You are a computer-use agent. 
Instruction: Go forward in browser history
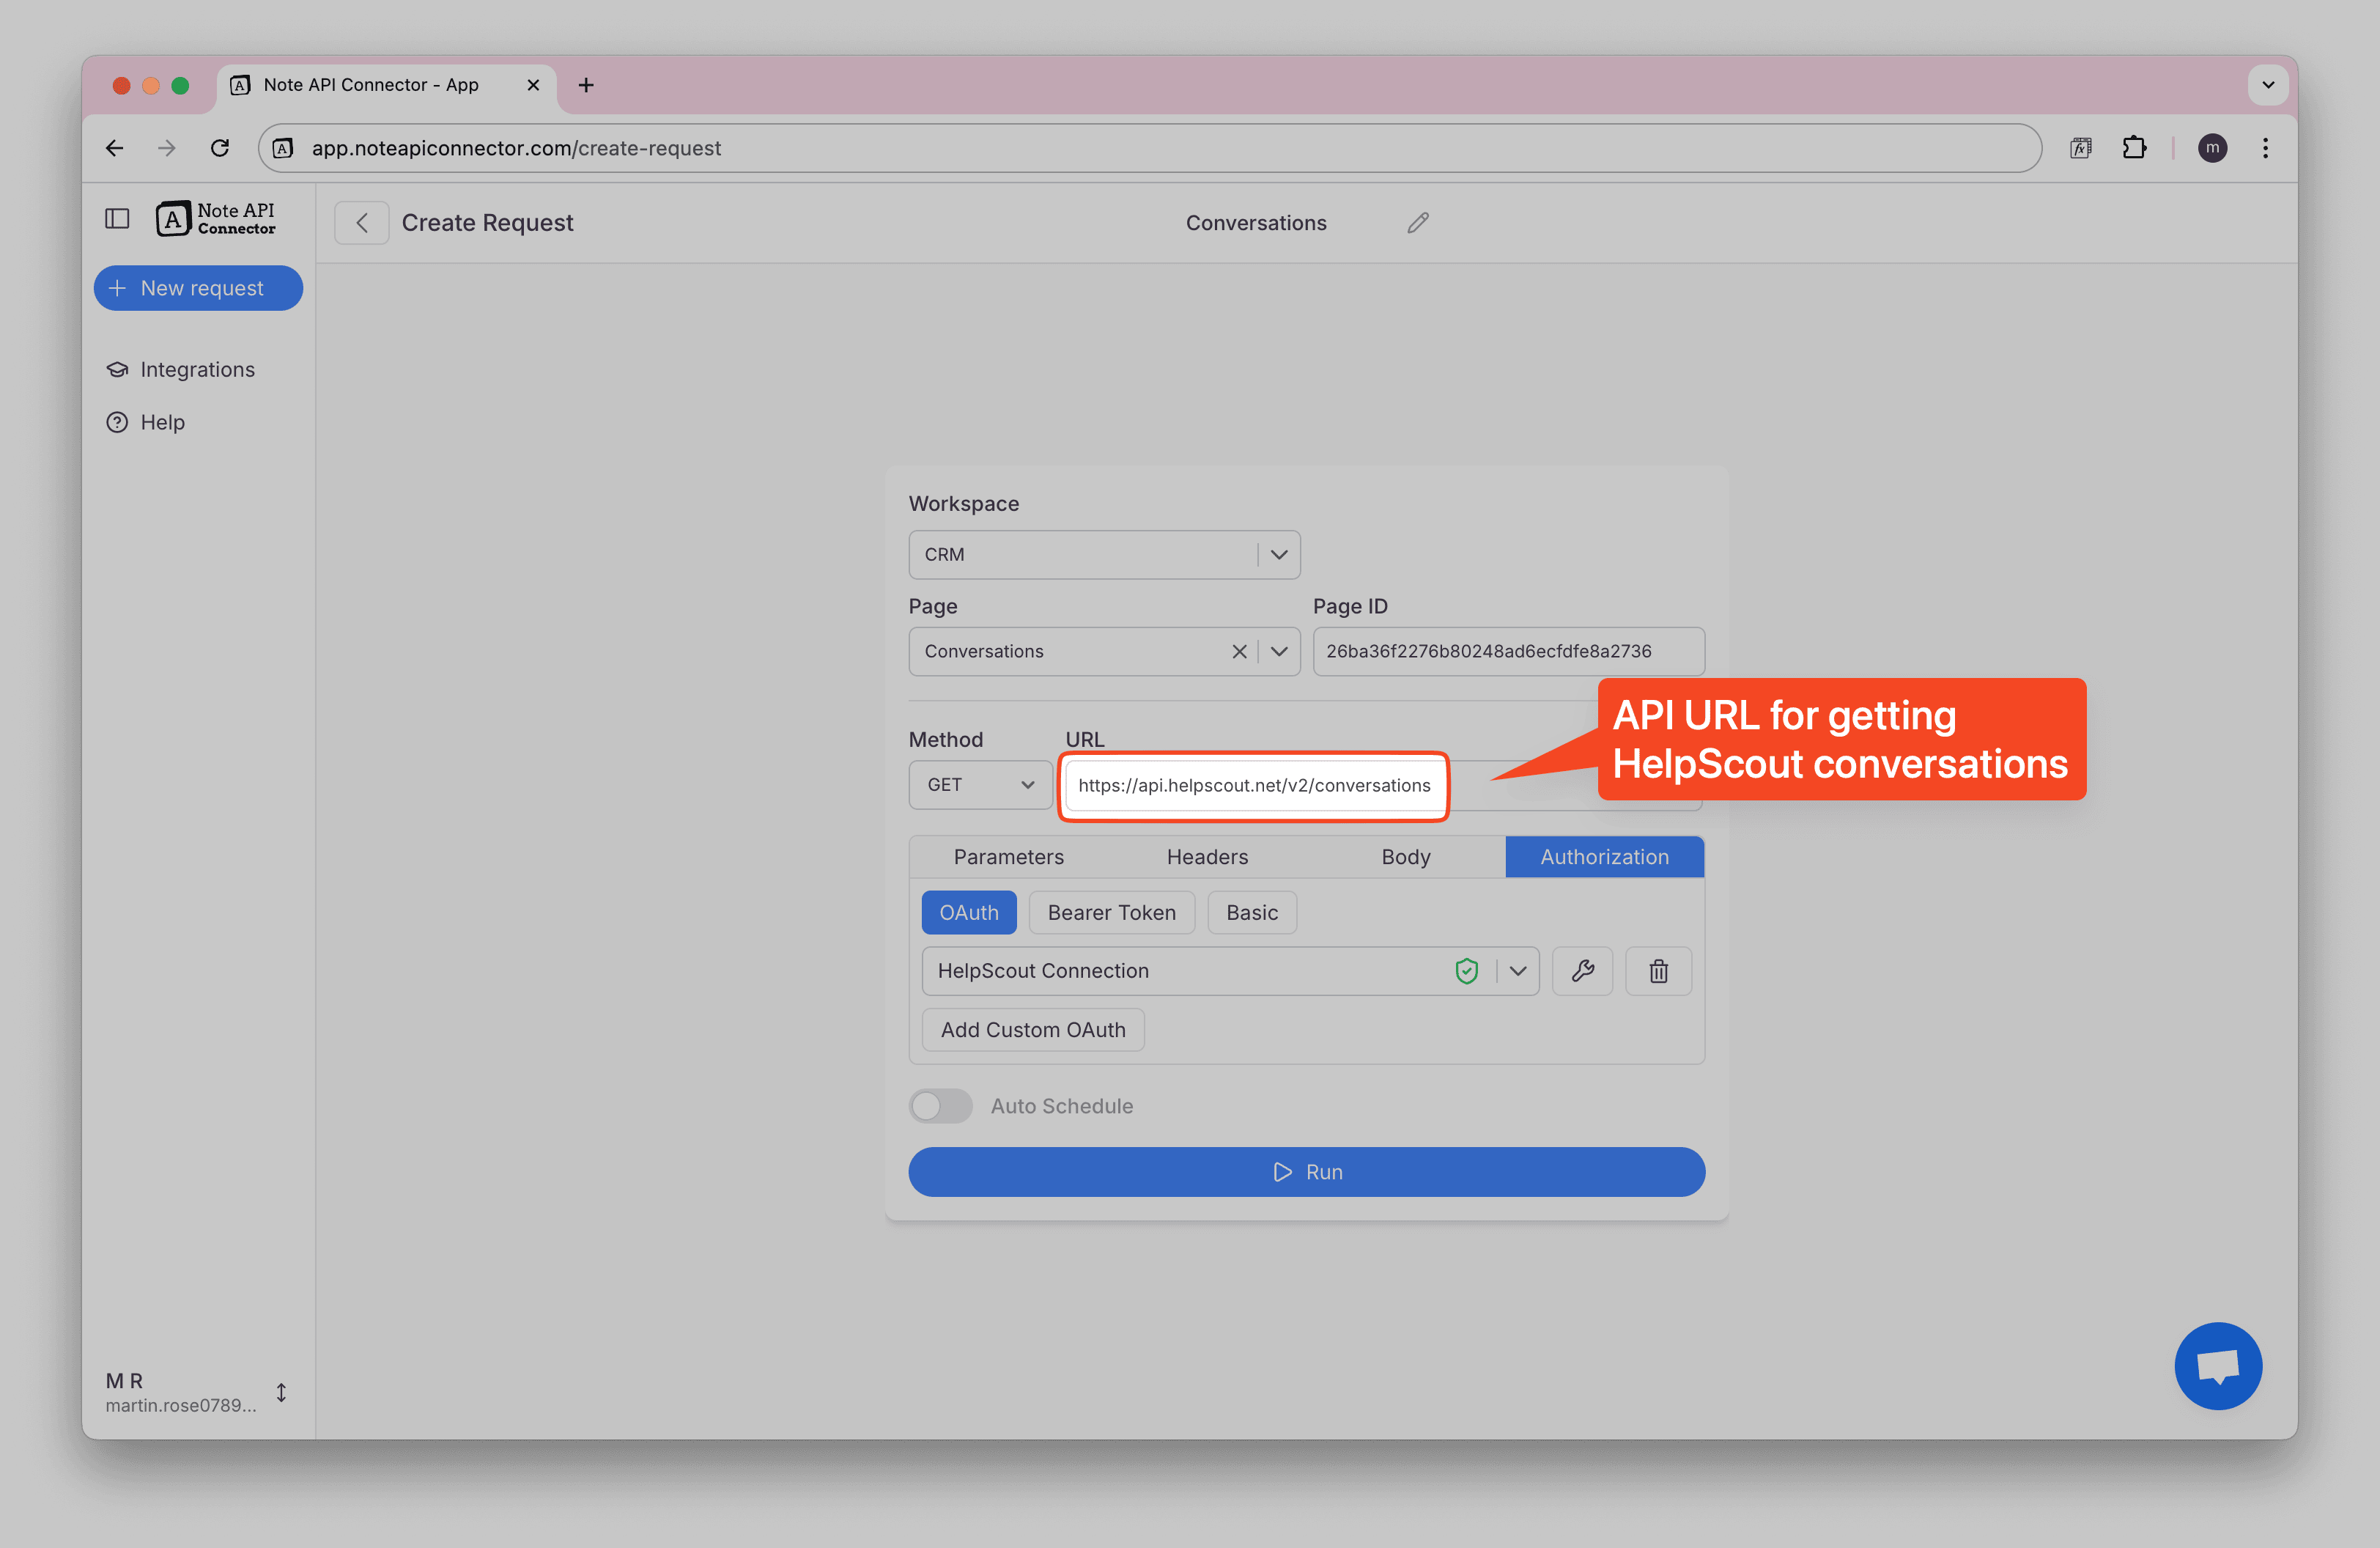pos(167,148)
